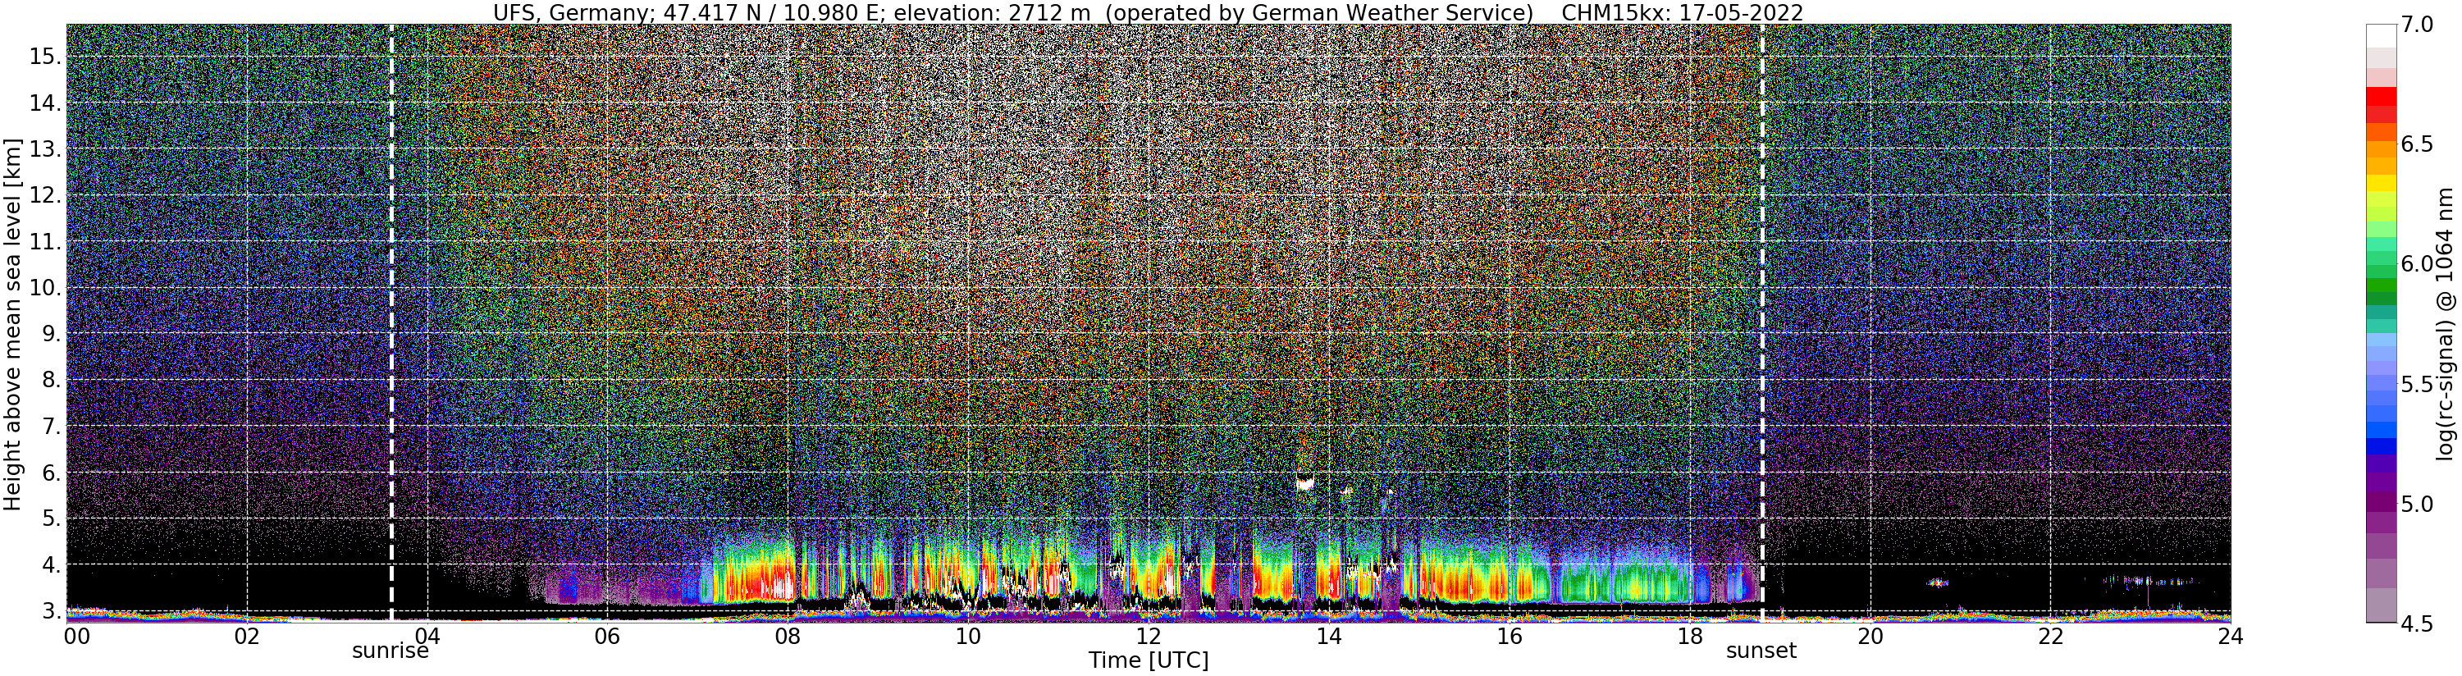This screenshot has width=2462, height=676.
Task: Click the time axis tick label 00
Action: [x=76, y=636]
